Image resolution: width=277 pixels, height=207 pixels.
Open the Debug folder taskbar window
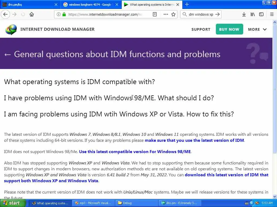(x=137, y=203)
